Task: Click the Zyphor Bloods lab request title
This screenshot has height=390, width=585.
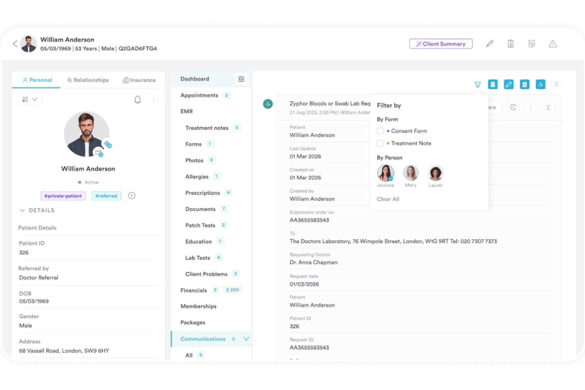Action: [x=330, y=104]
